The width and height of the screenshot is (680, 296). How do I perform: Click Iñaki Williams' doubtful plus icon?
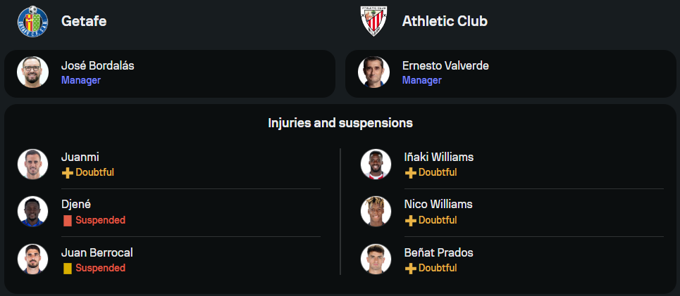tap(411, 172)
